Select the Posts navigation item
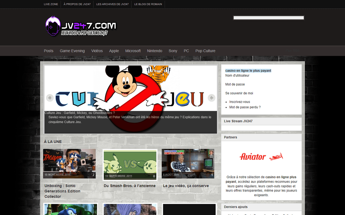 coord(49,51)
